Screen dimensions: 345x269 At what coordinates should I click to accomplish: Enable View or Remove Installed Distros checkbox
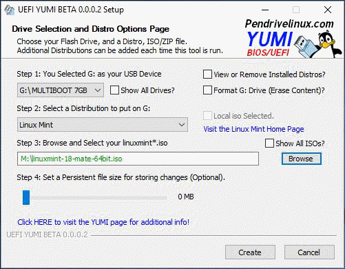click(x=207, y=74)
